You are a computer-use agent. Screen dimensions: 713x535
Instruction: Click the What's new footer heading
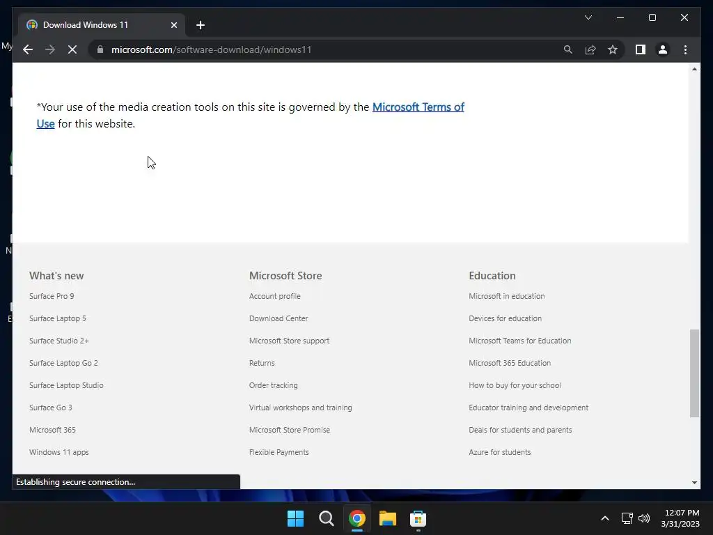click(56, 276)
